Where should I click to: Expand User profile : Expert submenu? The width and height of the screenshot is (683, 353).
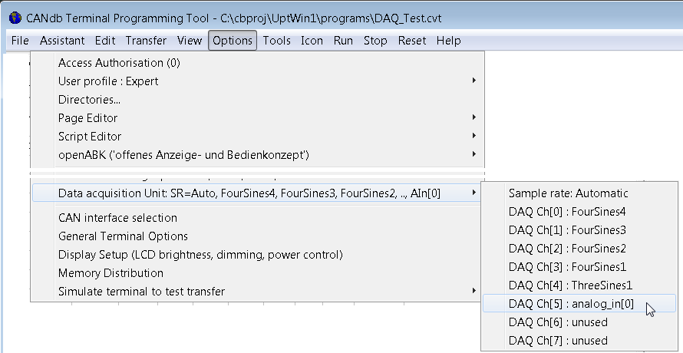(108, 81)
